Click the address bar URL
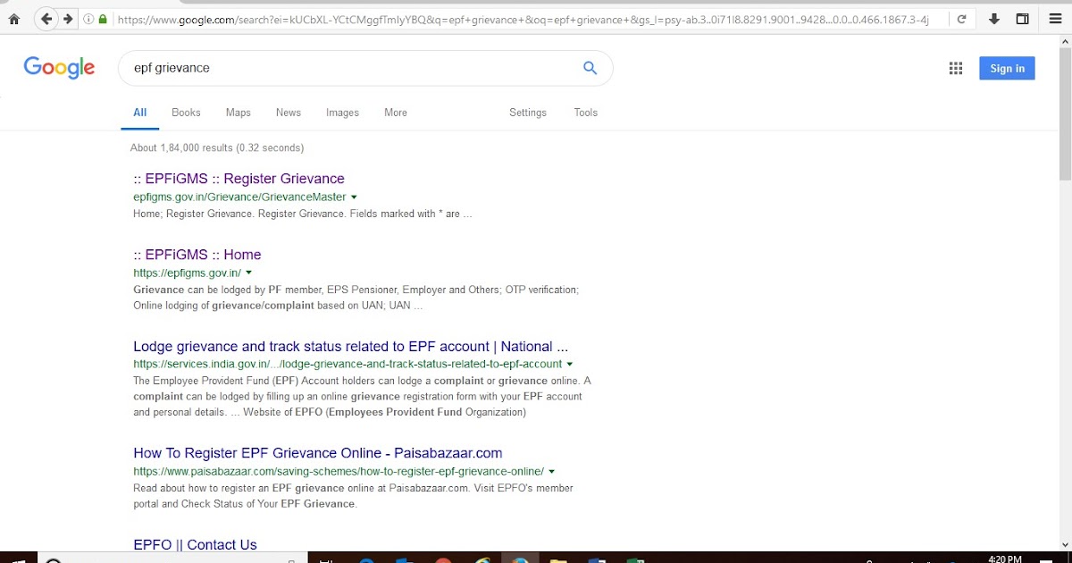 [x=523, y=19]
